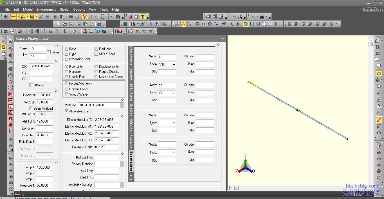The width and height of the screenshot is (384, 199).
Task: Click the highlighted element continue arrow icon
Action: pyautogui.click(x=13, y=17)
